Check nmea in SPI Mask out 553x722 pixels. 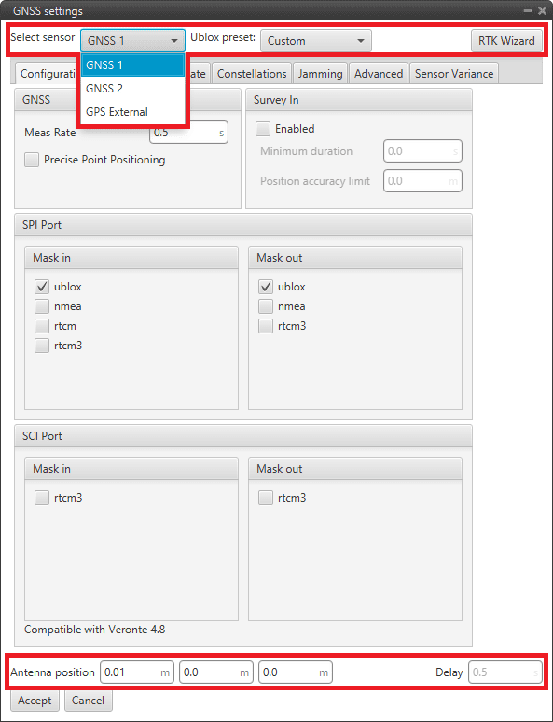(x=266, y=306)
